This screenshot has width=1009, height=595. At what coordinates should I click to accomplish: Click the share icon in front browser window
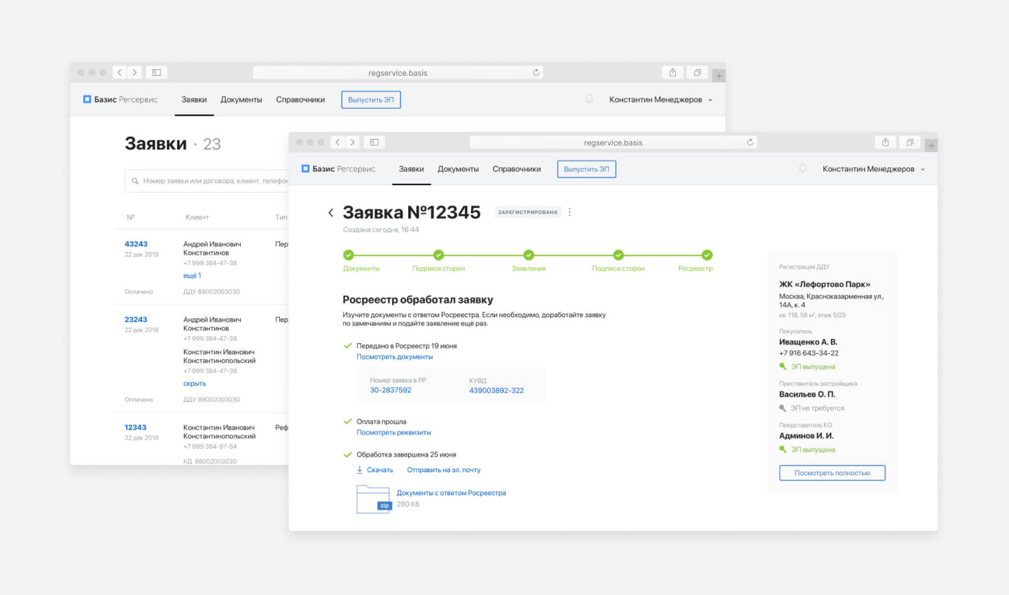click(x=885, y=142)
